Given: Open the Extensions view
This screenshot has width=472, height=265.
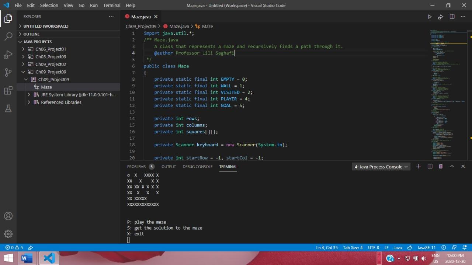Looking at the screenshot, I should (8, 91).
